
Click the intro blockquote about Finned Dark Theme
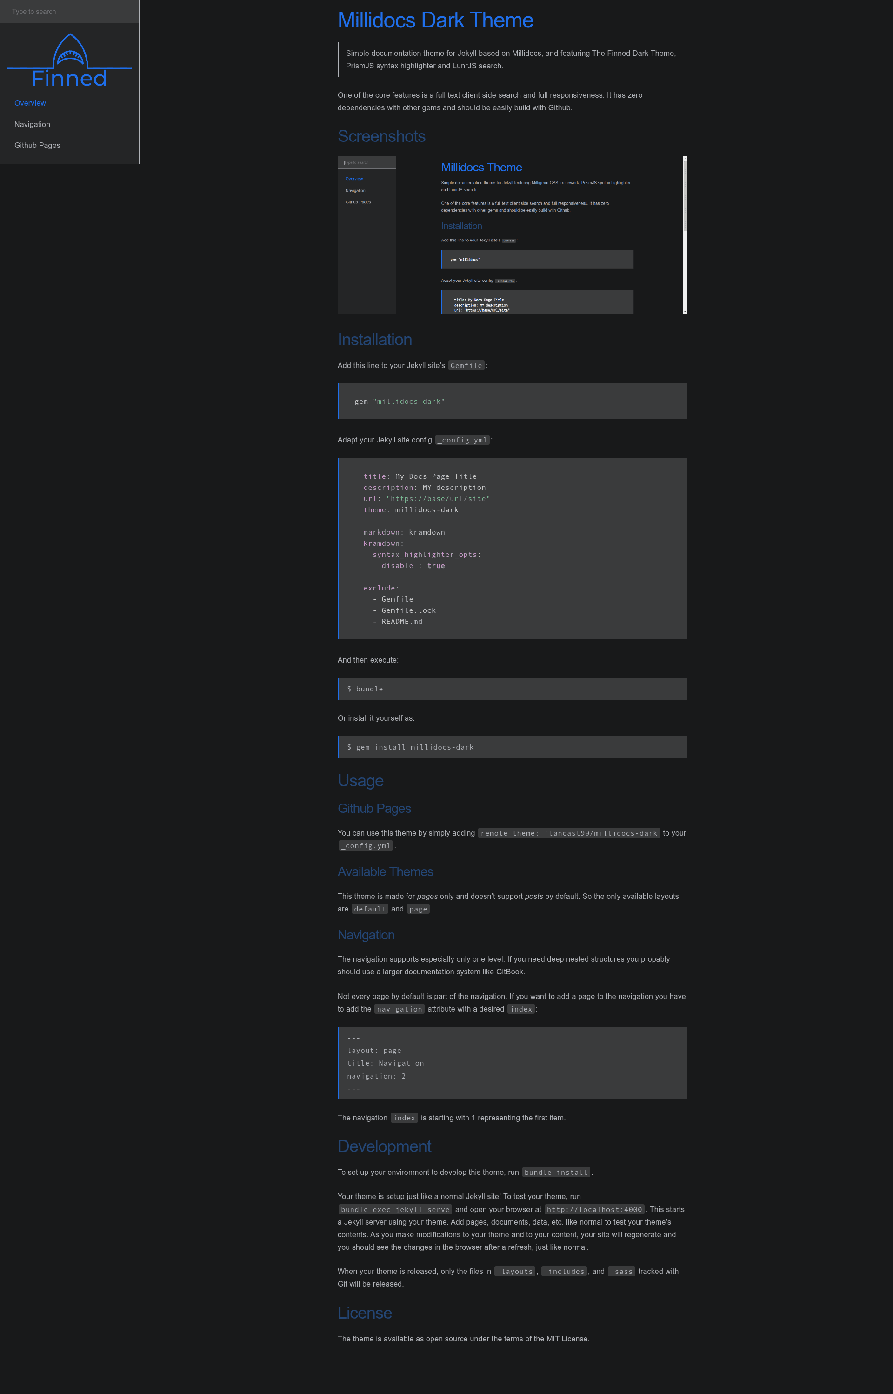pyautogui.click(x=513, y=59)
